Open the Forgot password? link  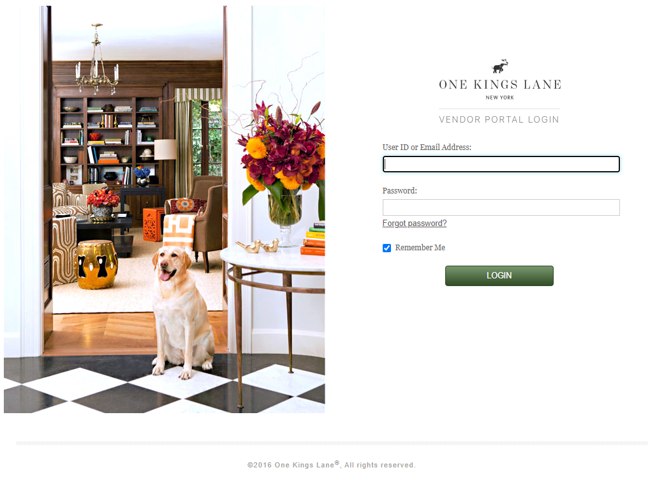pyautogui.click(x=414, y=223)
